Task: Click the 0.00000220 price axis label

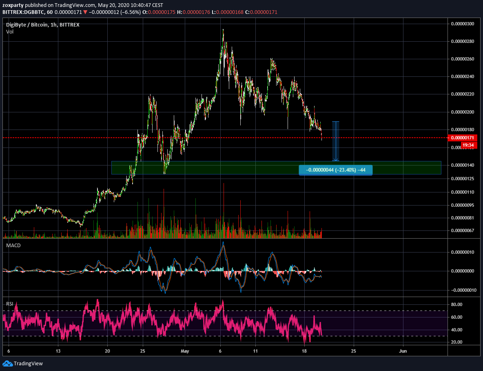Action: pyautogui.click(x=462, y=94)
